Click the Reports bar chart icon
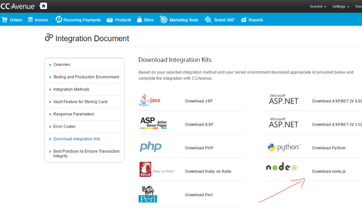This screenshot has width=362, height=210. click(244, 20)
